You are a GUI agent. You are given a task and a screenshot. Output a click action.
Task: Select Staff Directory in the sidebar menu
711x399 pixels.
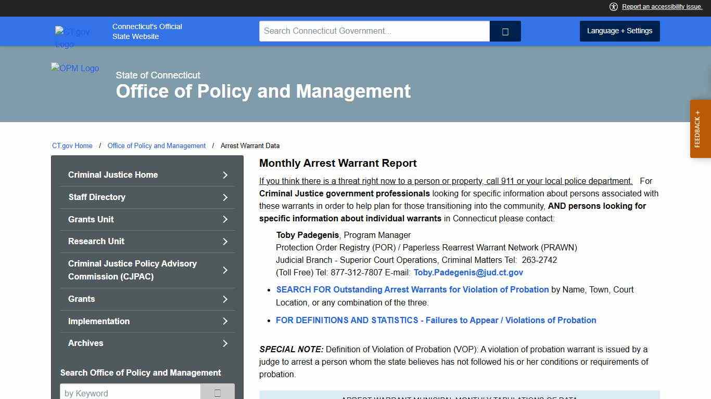pos(97,197)
